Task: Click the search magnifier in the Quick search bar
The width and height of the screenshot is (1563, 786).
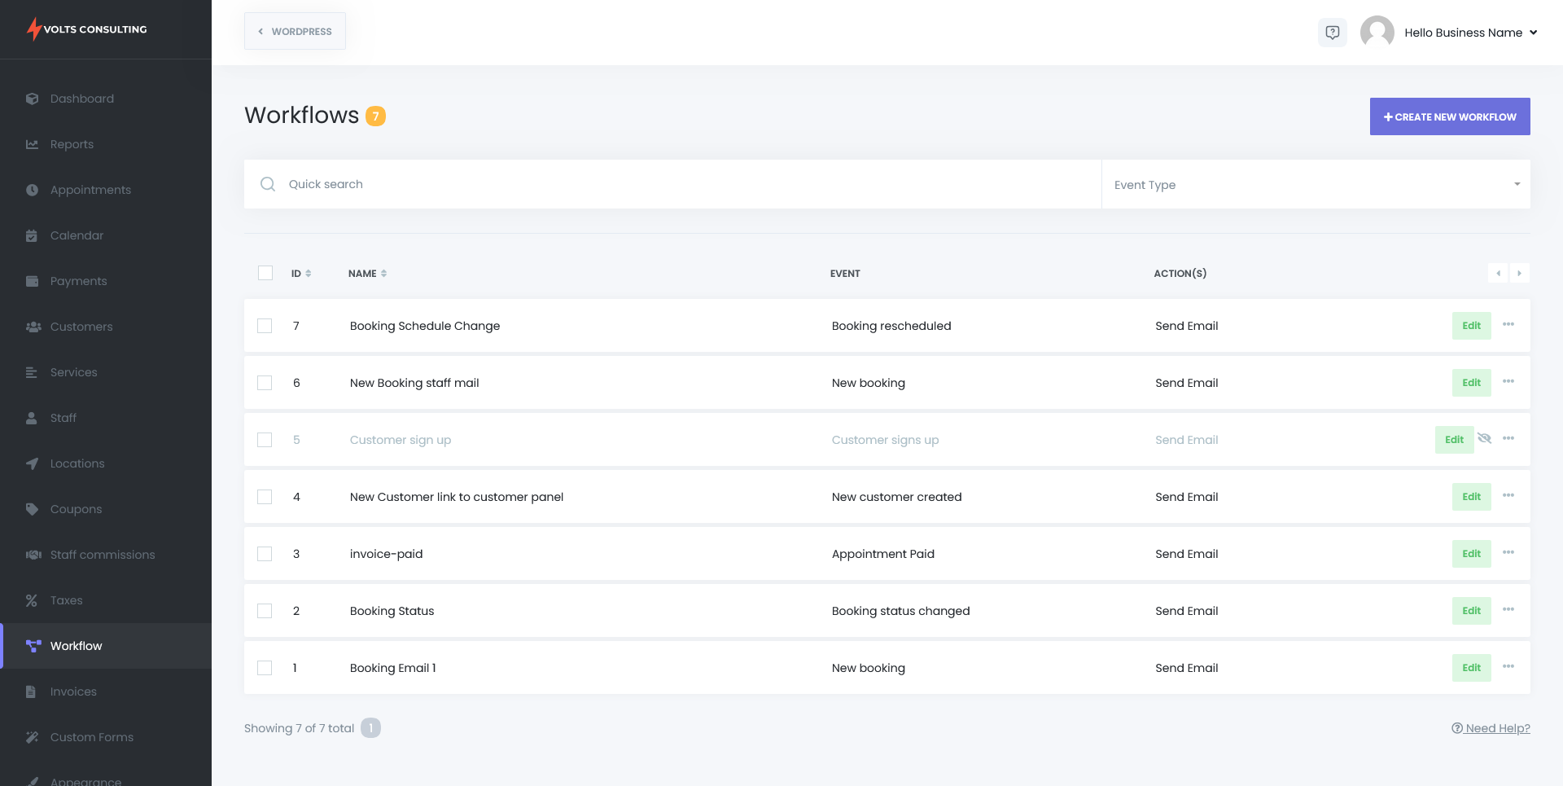Action: pyautogui.click(x=267, y=184)
